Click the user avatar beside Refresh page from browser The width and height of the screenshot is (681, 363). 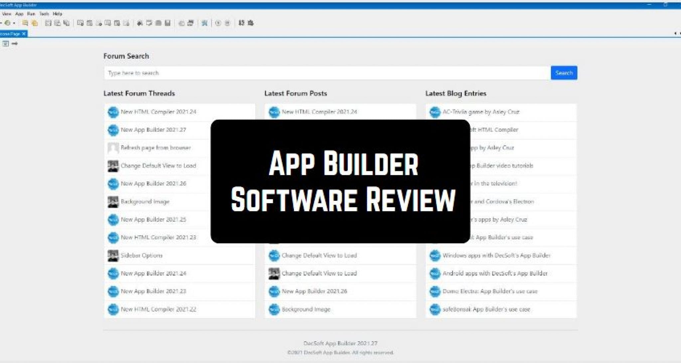click(113, 148)
